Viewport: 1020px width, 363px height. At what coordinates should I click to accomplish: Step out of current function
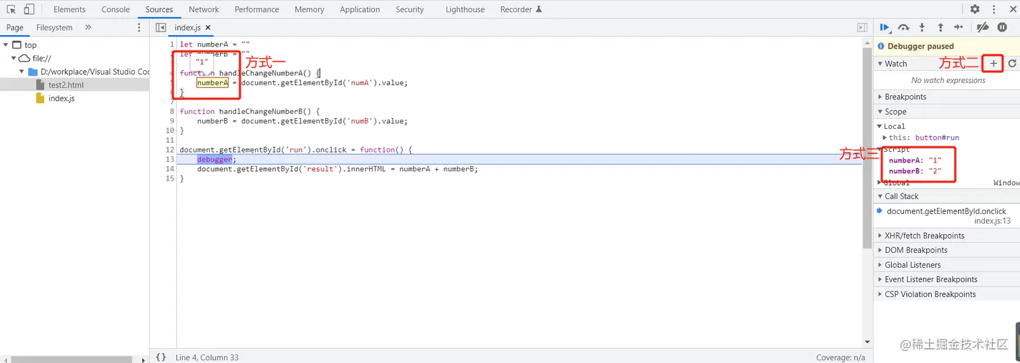coord(940,27)
